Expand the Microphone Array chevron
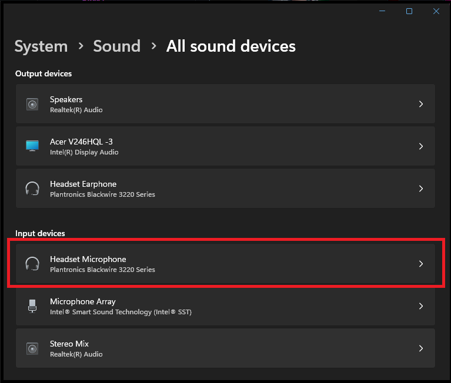The width and height of the screenshot is (451, 383). click(421, 306)
